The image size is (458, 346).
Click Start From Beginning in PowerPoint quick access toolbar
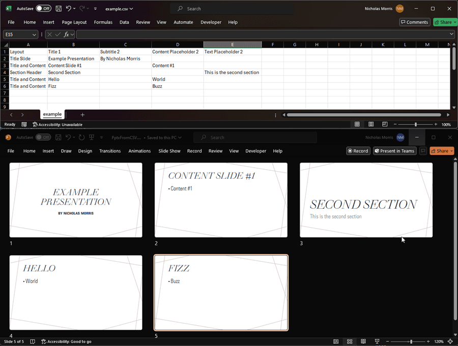click(92, 137)
